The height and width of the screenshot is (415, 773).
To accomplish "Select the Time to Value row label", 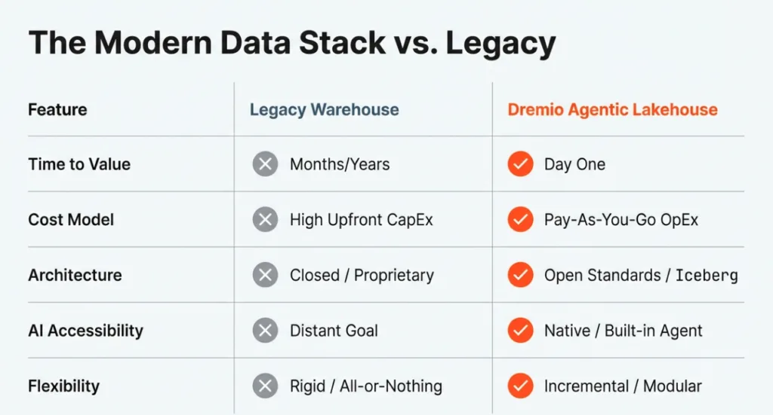I will [x=79, y=164].
